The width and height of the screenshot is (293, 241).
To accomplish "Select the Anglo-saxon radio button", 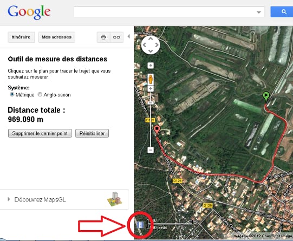I will point(40,95).
